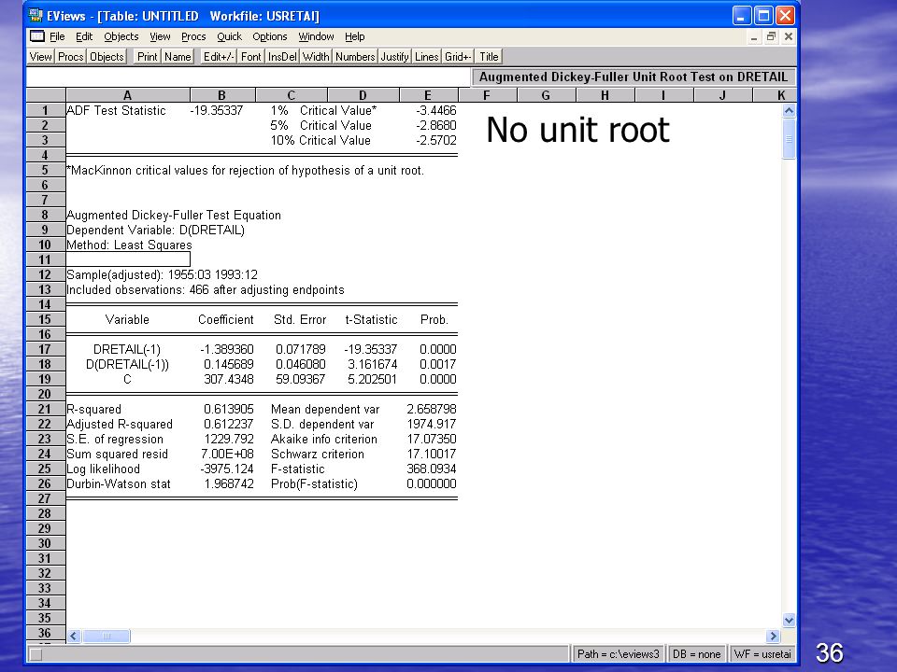
Task: Open the File menu
Action: coord(57,36)
